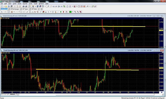This screenshot has width=166, height=99.
Task: Click the chart pin icon at bottom right corner
Action: point(161,92)
